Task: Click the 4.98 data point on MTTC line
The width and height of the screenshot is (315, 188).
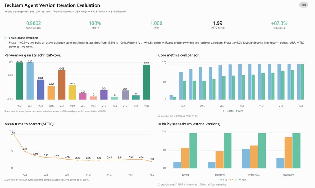Action: [25, 151]
